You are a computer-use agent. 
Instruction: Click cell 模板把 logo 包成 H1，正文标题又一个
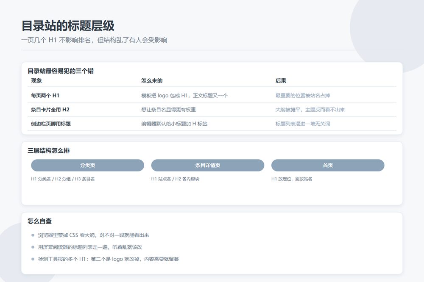[184, 95]
